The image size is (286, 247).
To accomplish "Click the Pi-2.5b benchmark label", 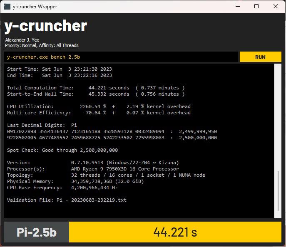I will (37, 232).
